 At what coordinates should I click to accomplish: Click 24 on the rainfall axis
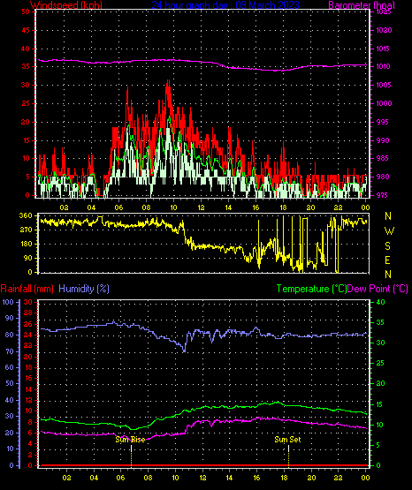coord(28,335)
